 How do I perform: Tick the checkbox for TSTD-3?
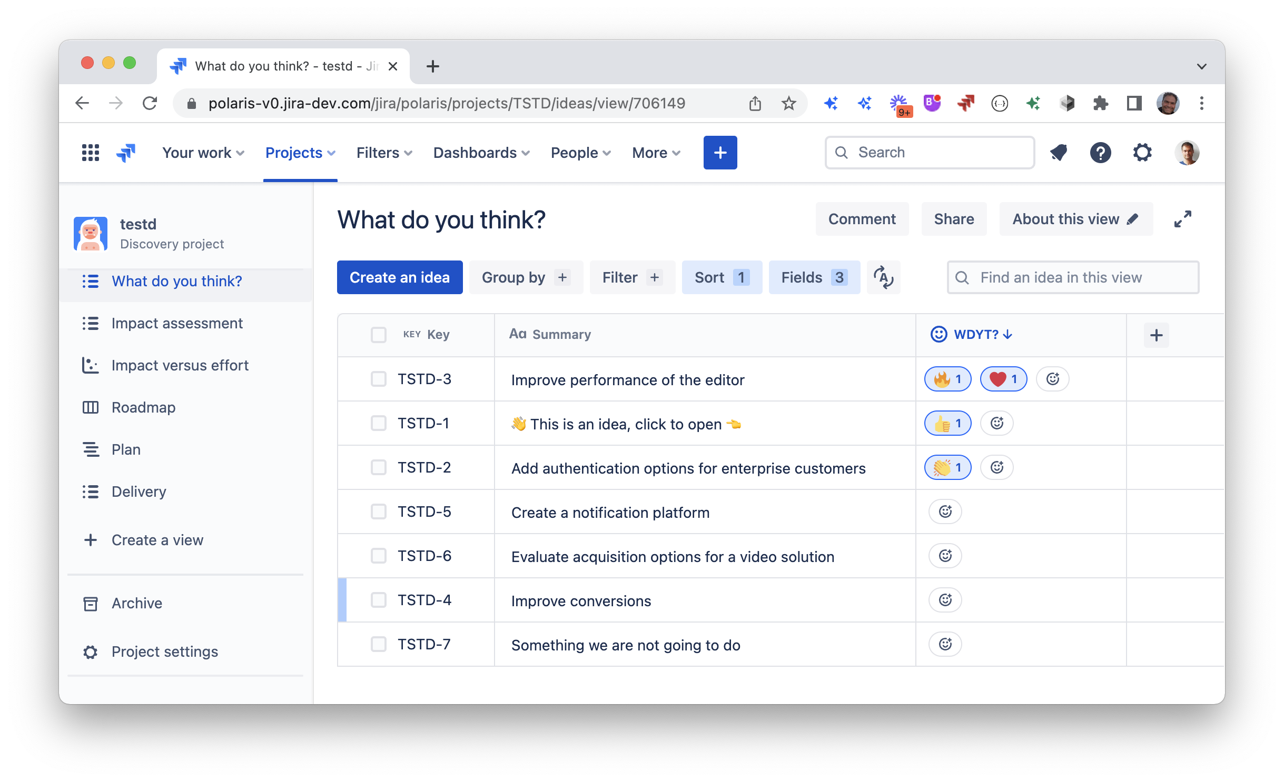tap(378, 379)
